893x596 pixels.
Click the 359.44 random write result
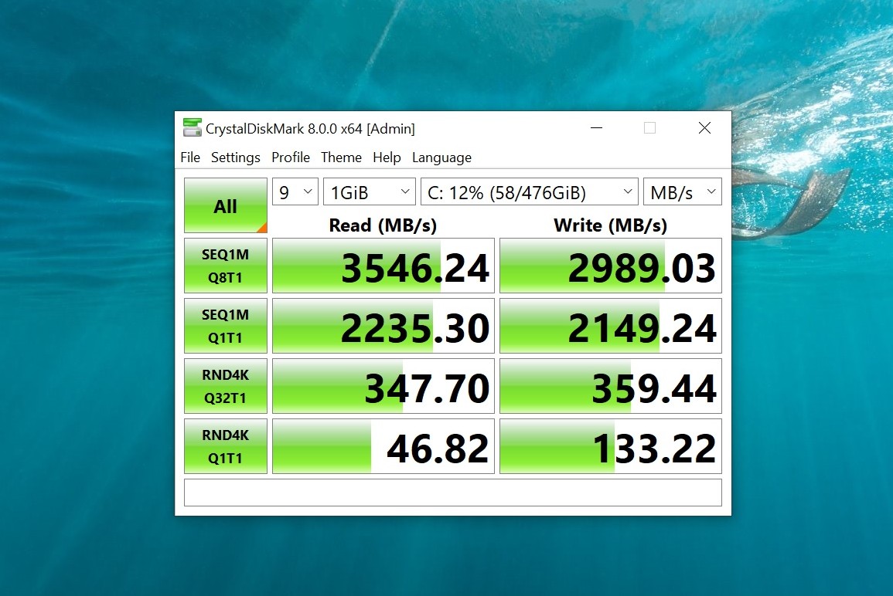(611, 386)
